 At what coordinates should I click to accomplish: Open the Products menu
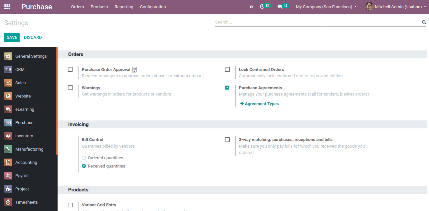[x=99, y=7]
